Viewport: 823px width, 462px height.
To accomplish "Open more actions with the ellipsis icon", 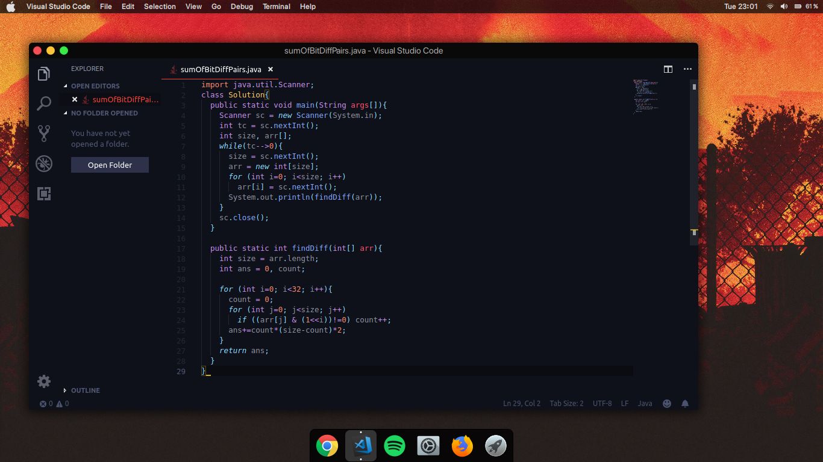I will coord(687,69).
